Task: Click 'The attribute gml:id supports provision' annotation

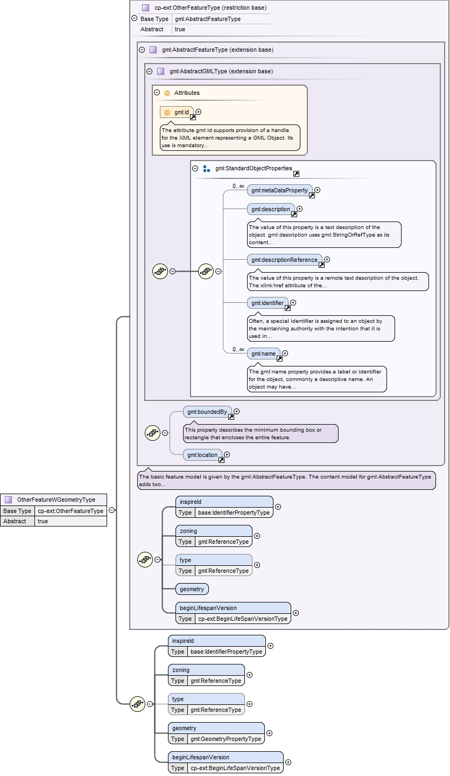Action: point(230,138)
